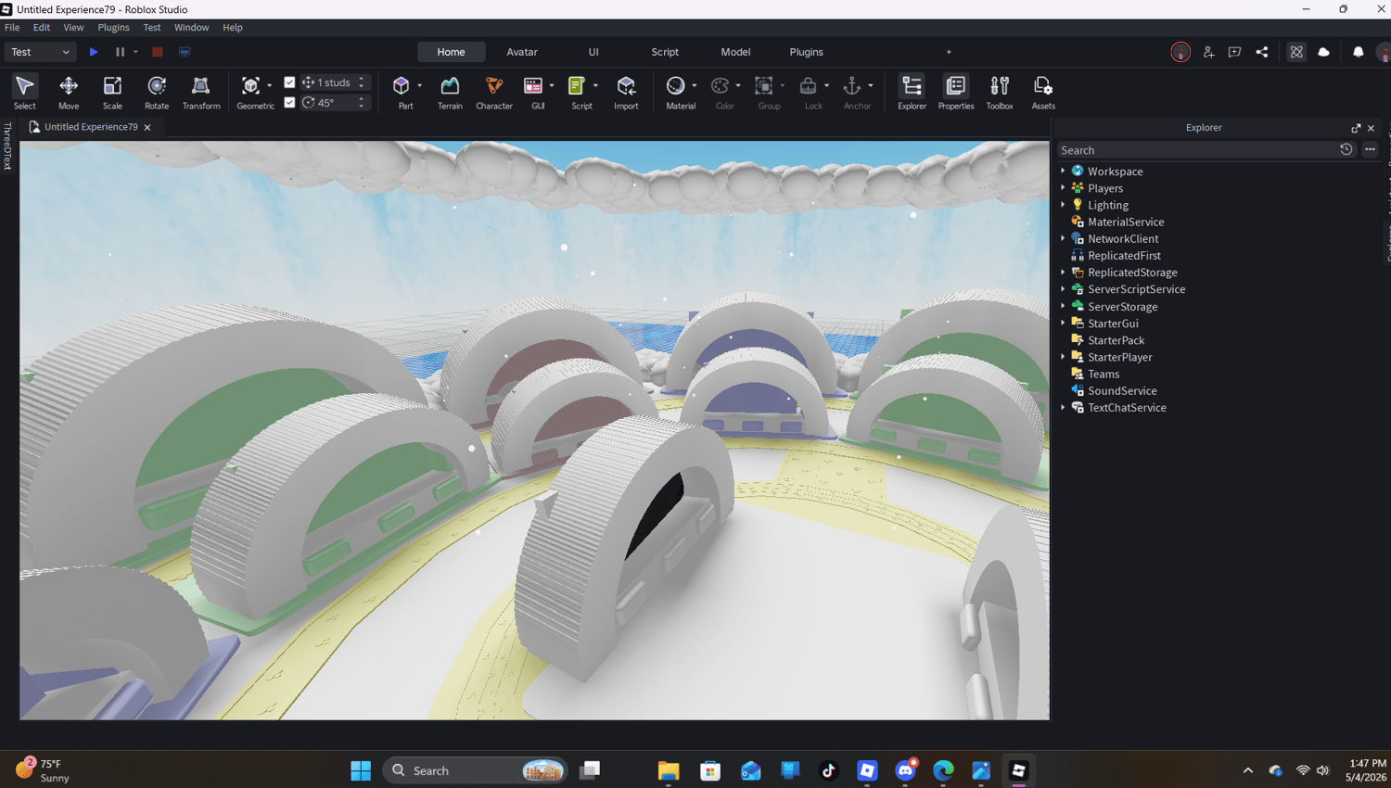
Task: Open Discord from the taskbar
Action: pos(906,770)
